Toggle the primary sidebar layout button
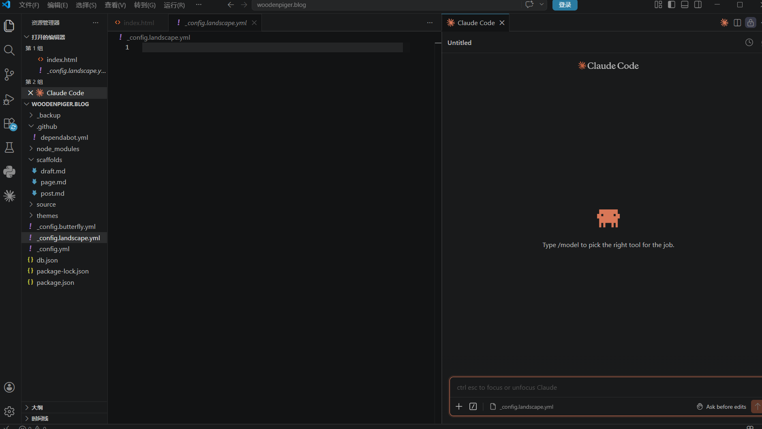Screen dimensions: 762x429 [672, 5]
